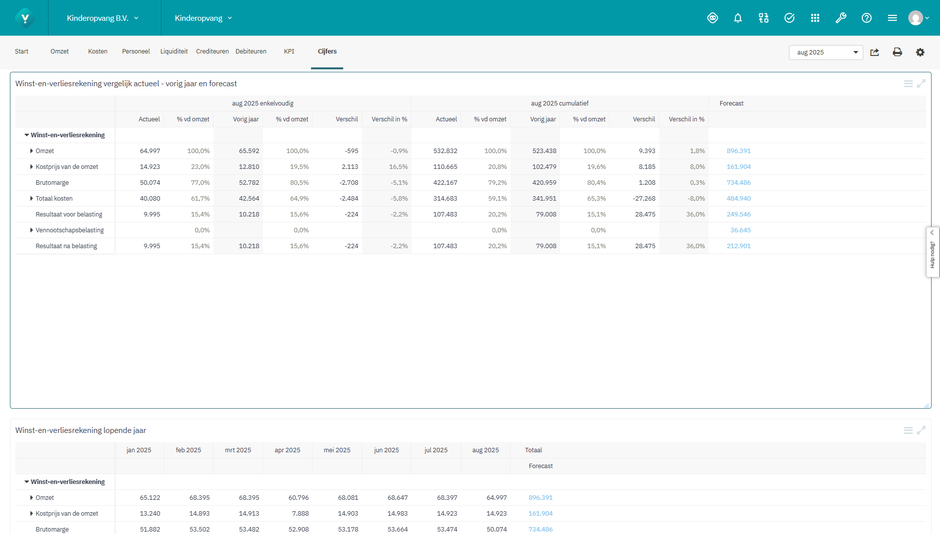Image resolution: width=940 pixels, height=534 pixels.
Task: Click the wrench tools icon
Action: [841, 18]
